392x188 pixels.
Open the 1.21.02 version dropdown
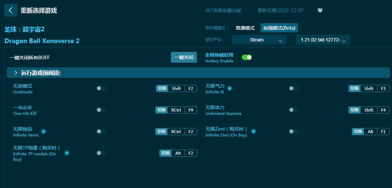click(323, 40)
